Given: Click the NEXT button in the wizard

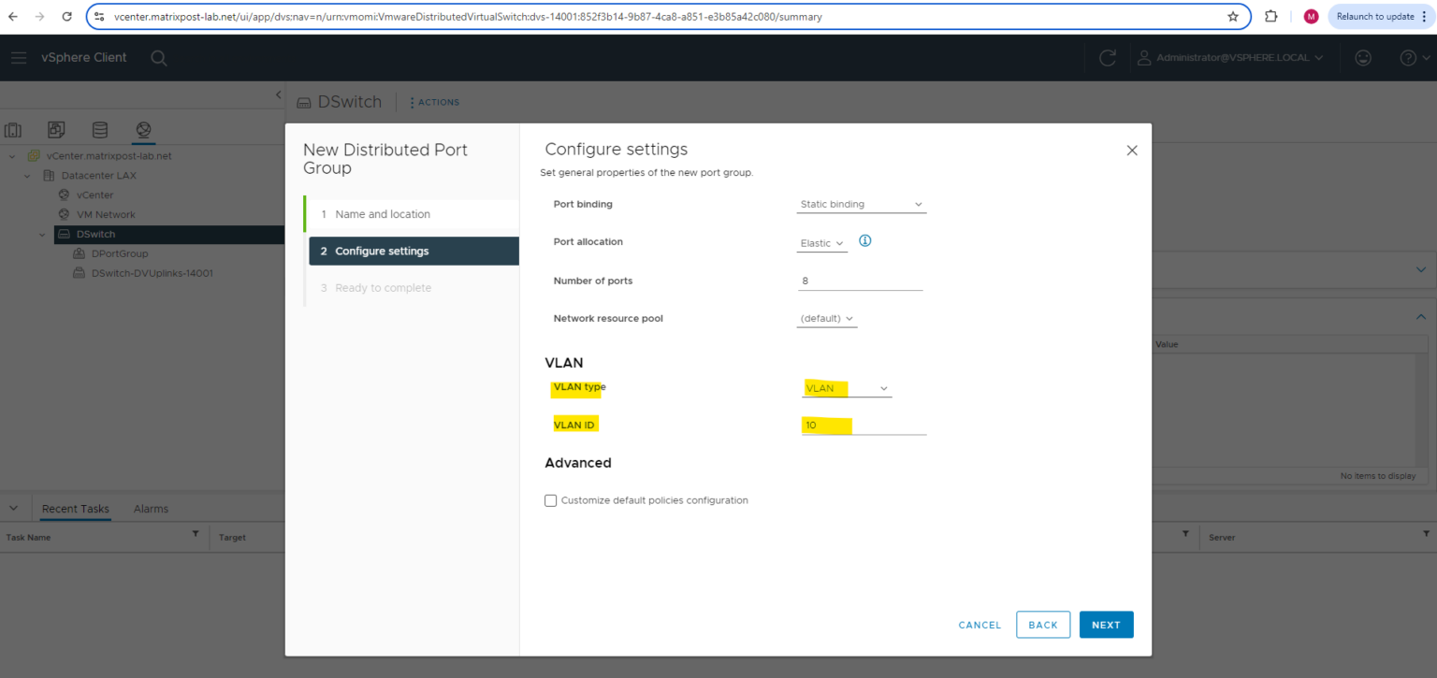Looking at the screenshot, I should click(1106, 625).
